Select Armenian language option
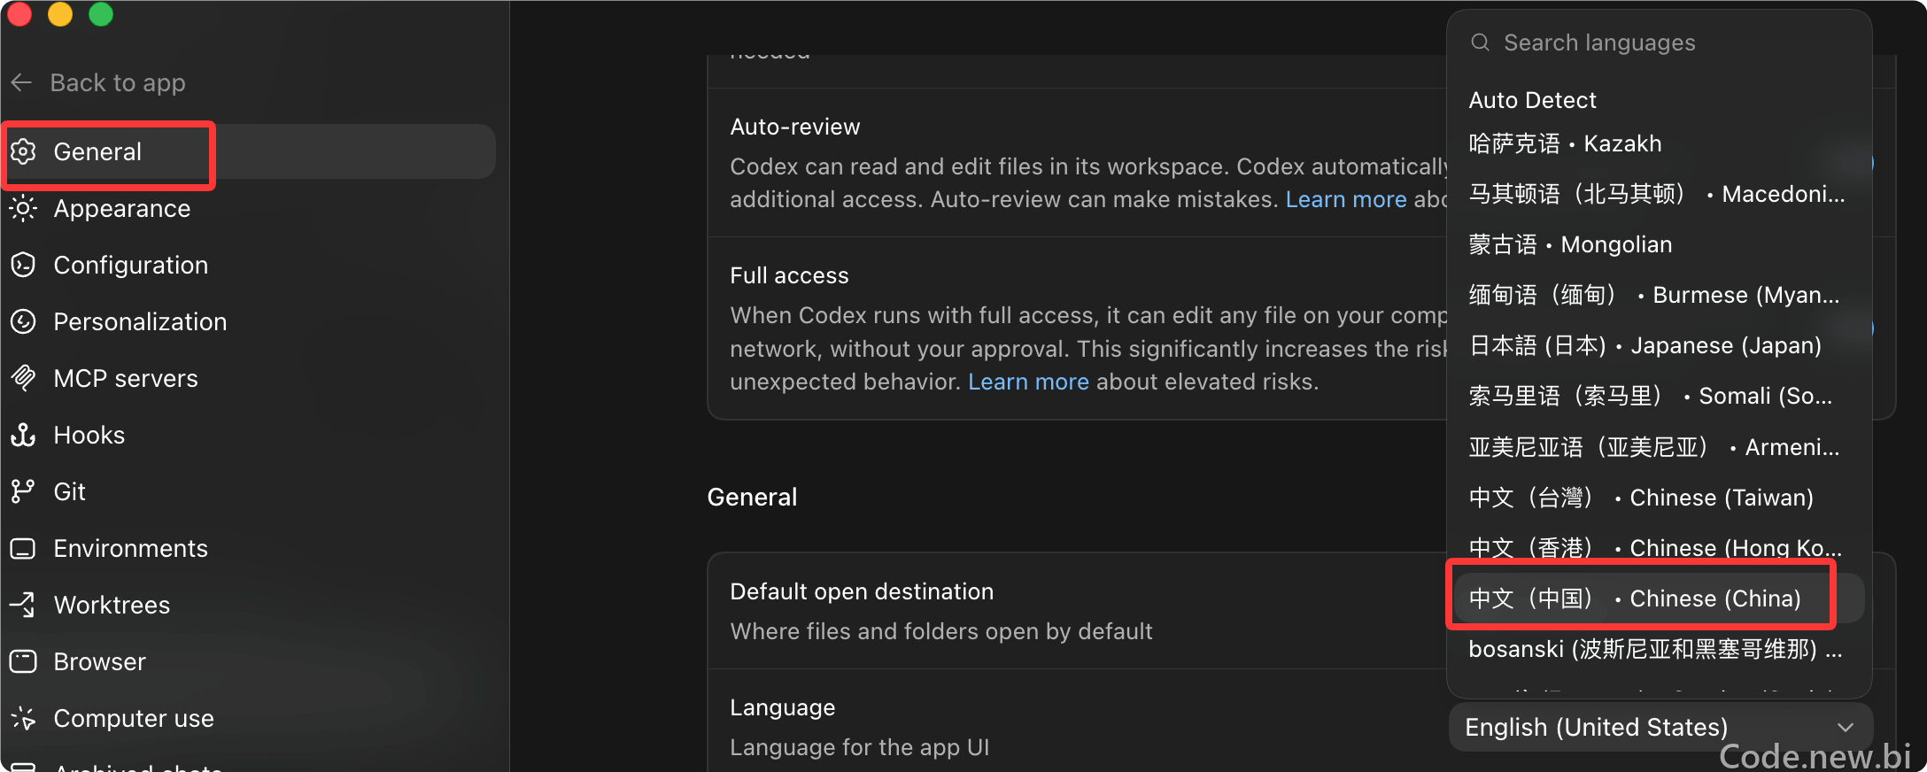Viewport: 1927px width, 772px height. click(1659, 447)
